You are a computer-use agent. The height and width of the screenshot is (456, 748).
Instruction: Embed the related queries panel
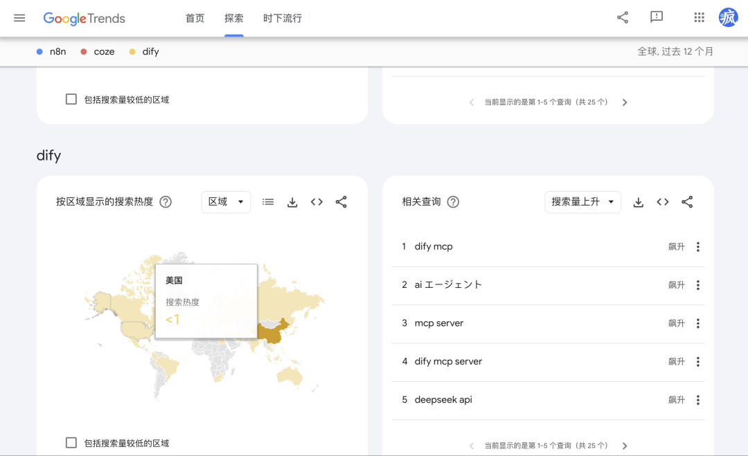(x=663, y=202)
